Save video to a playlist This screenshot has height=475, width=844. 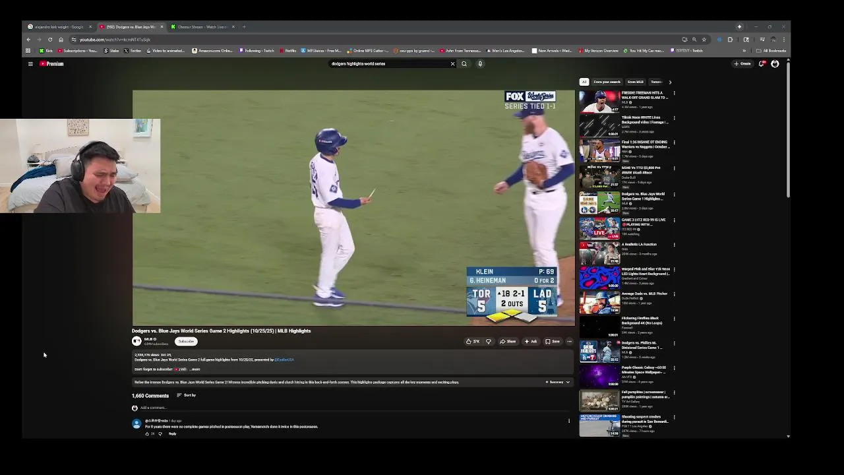(553, 342)
